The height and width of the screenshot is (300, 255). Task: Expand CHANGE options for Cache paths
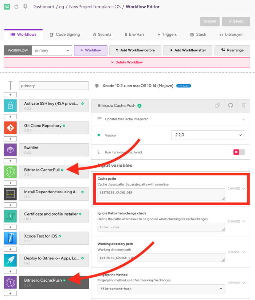pos(236,189)
